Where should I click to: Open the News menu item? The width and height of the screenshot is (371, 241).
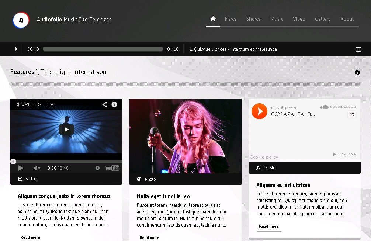click(231, 19)
